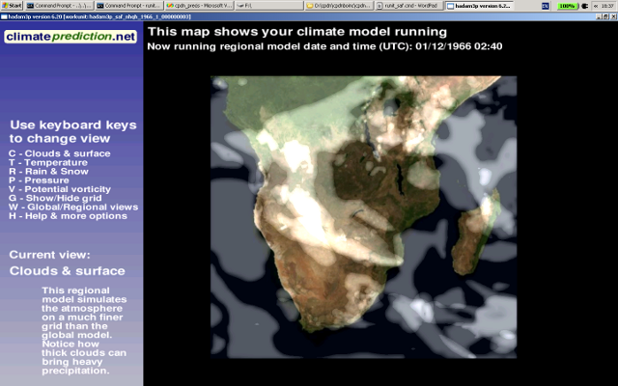This screenshot has height=386, width=618.
Task: Click the power plug tray icon
Action: [585, 6]
